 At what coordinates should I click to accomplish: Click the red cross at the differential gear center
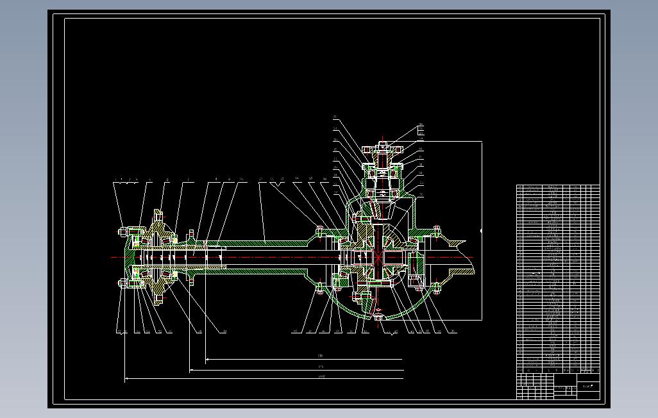pyautogui.click(x=378, y=257)
